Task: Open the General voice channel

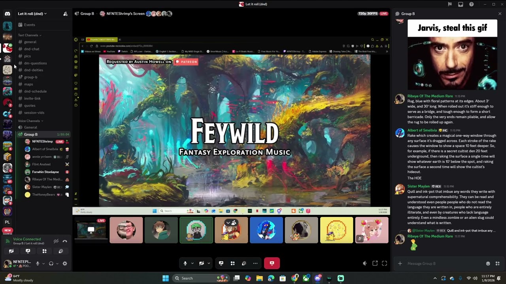Action: point(43,127)
